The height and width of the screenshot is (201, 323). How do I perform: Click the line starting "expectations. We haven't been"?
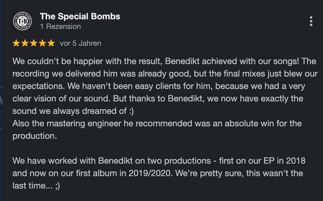coord(159,86)
